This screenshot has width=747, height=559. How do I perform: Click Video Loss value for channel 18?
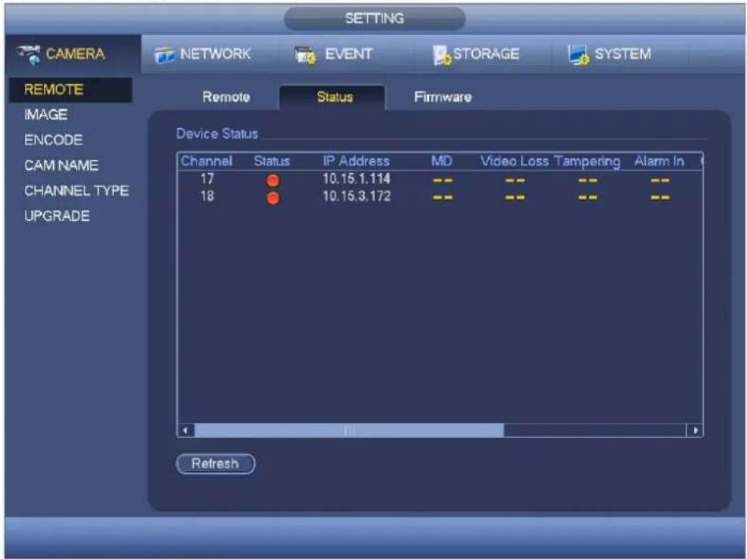tap(515, 198)
